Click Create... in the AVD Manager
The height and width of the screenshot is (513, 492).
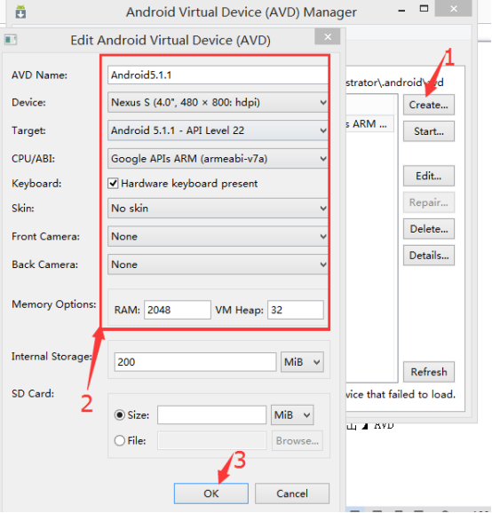[x=429, y=105]
